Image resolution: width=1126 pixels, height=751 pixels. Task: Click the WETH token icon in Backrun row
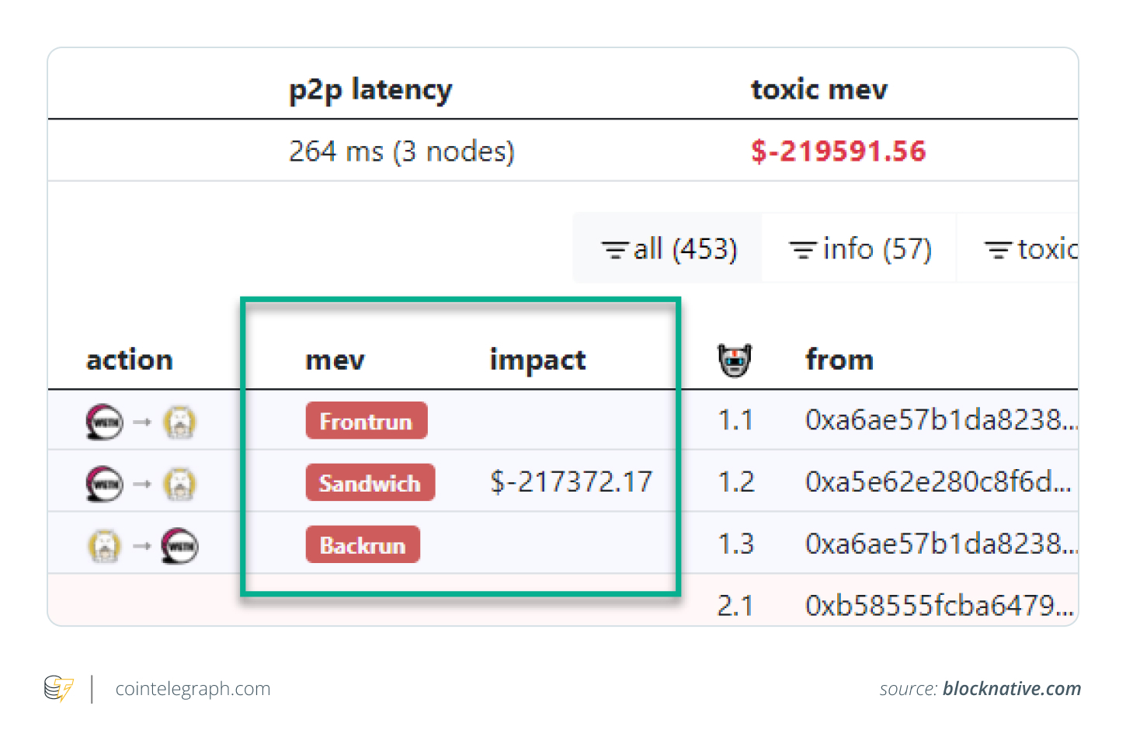tap(179, 546)
